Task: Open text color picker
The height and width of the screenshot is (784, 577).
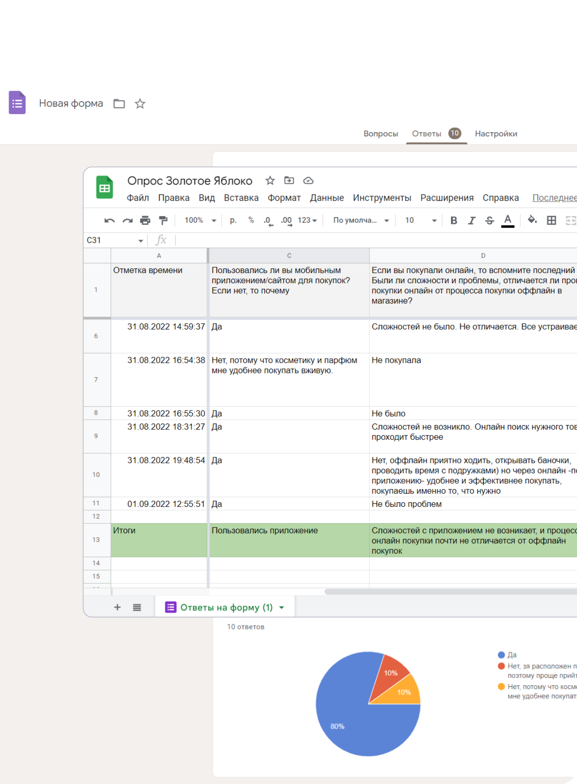Action: pyautogui.click(x=508, y=221)
